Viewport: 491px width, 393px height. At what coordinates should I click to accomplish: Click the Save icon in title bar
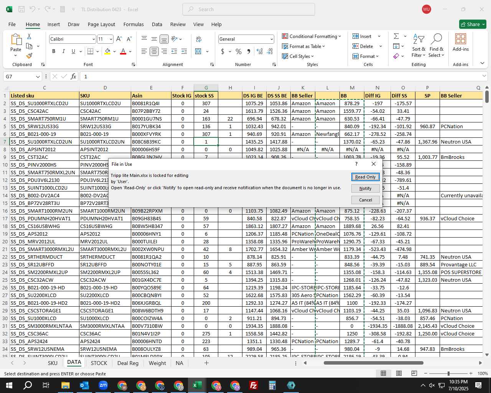[x=21, y=9]
